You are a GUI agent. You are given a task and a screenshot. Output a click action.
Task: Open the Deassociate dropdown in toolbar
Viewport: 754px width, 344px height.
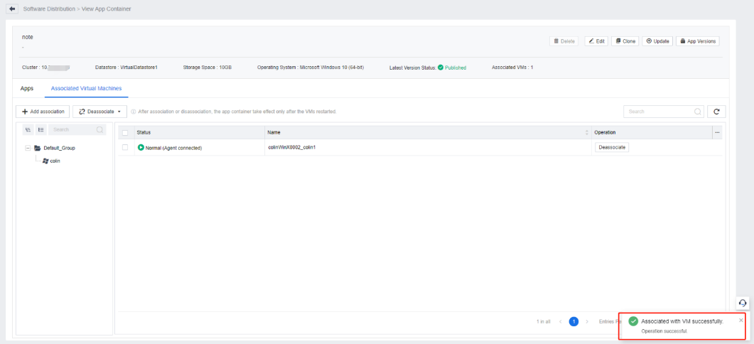point(99,112)
